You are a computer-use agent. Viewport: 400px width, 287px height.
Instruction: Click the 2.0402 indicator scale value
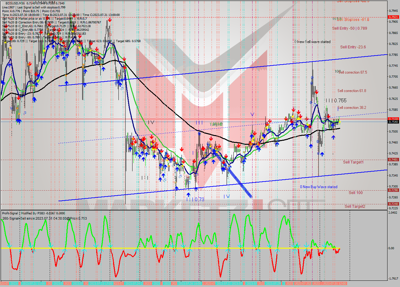coord(393,213)
